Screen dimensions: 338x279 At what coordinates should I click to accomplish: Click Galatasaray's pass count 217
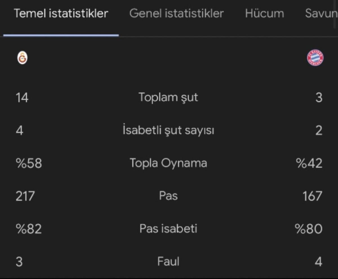(x=25, y=196)
